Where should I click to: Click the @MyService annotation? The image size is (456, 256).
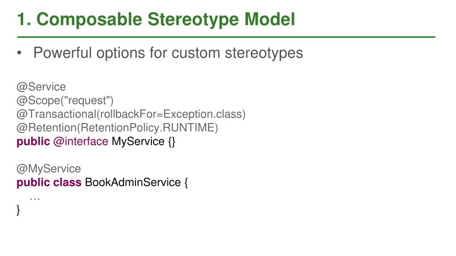point(49,168)
